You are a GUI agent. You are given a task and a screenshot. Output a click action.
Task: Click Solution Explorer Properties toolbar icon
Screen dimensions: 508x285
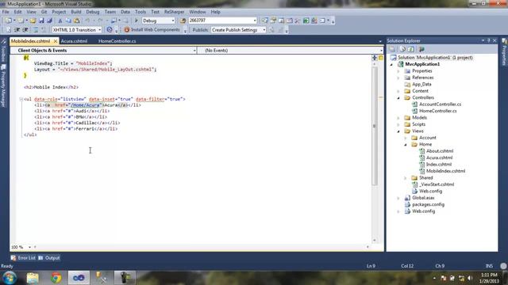[392, 49]
